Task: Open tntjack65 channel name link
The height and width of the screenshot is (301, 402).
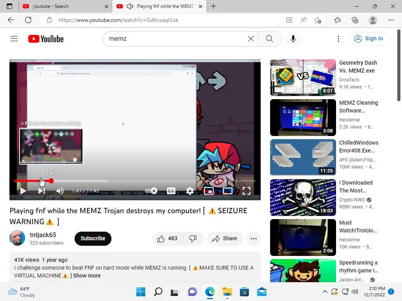Action: (43, 235)
